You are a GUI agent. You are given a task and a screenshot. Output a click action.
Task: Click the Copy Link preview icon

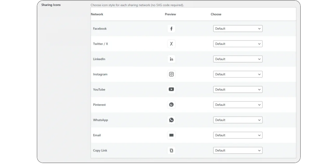pyautogui.click(x=171, y=150)
